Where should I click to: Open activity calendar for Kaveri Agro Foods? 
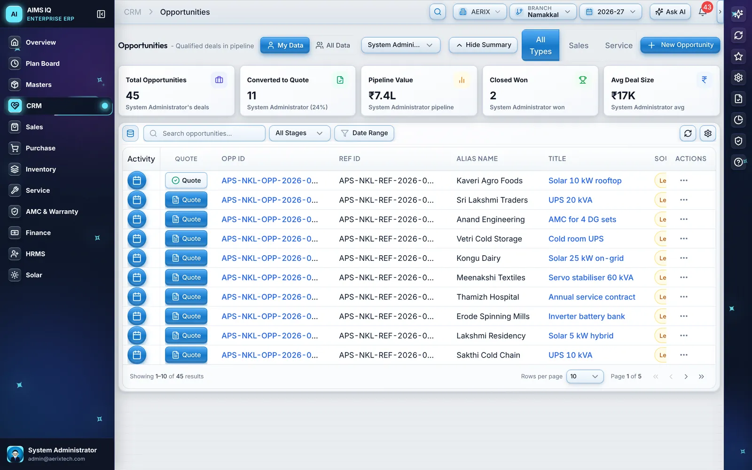137,180
